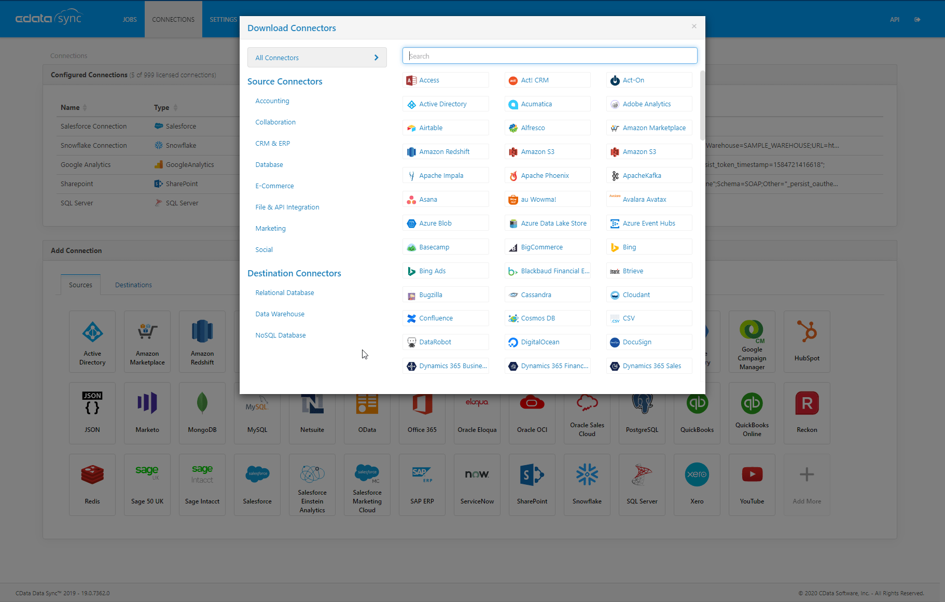This screenshot has width=945, height=602.
Task: Open the Settings tab in top navigation
Action: click(x=223, y=20)
